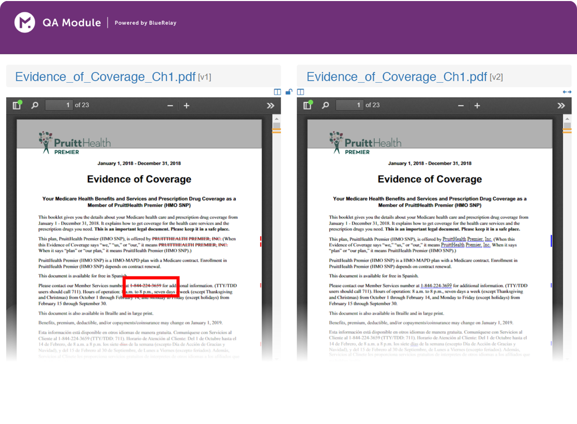Screen dimensions: 577x424
Task: Open search in the v2 PDF viewer
Action: tap(325, 105)
